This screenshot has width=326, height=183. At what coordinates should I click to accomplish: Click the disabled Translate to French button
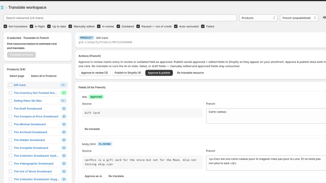coord(22,55)
